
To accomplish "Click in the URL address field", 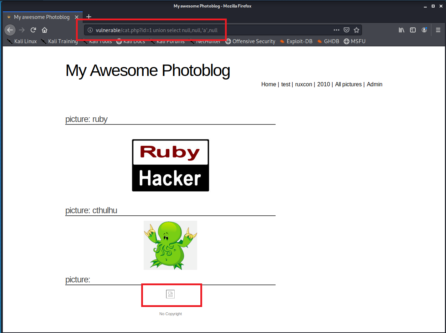I will coord(214,30).
